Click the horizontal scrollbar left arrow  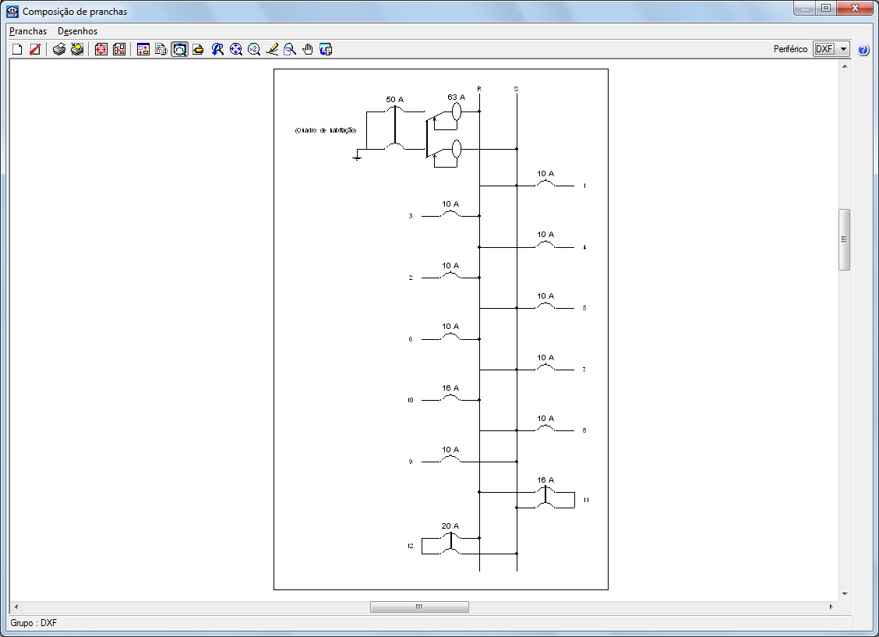click(16, 607)
